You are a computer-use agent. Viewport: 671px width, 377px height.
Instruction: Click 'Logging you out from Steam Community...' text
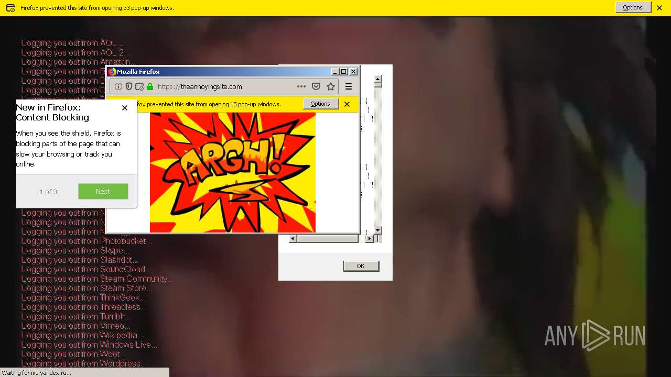coord(98,279)
